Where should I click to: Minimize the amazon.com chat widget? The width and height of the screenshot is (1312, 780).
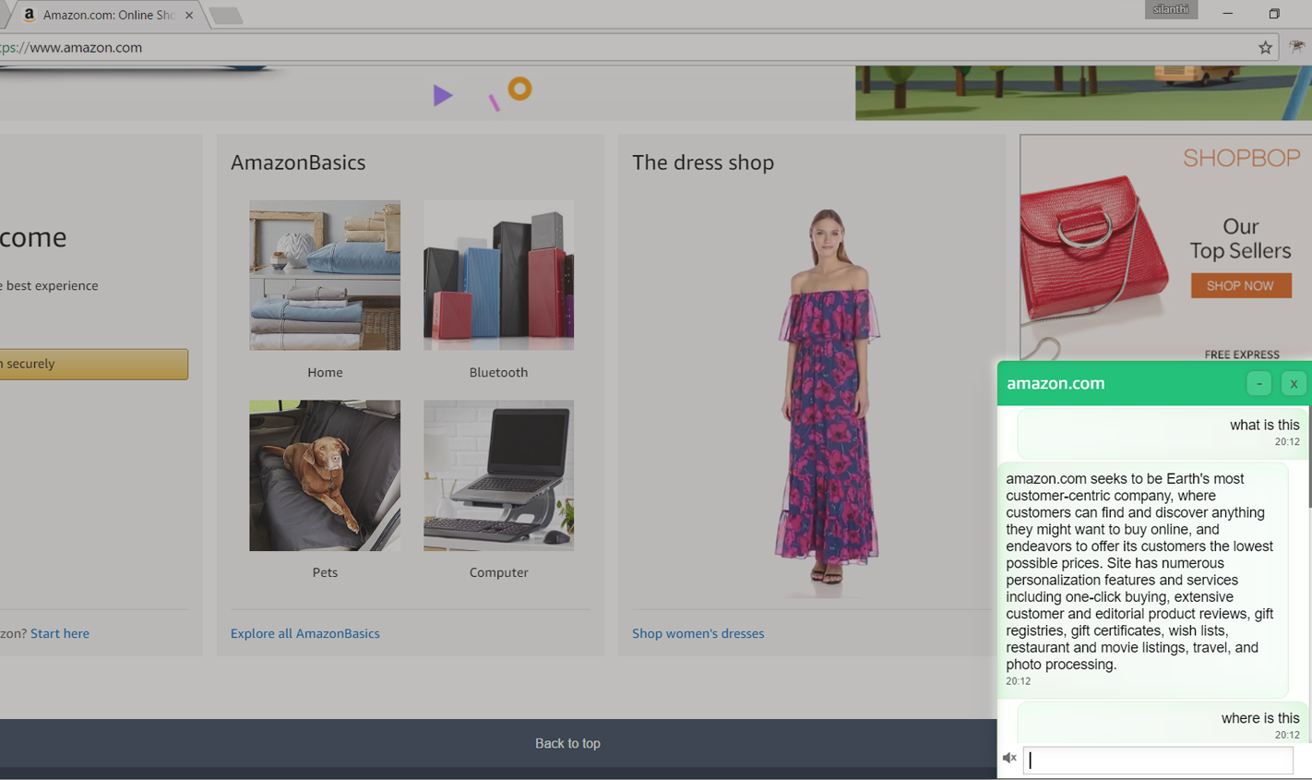click(x=1258, y=384)
